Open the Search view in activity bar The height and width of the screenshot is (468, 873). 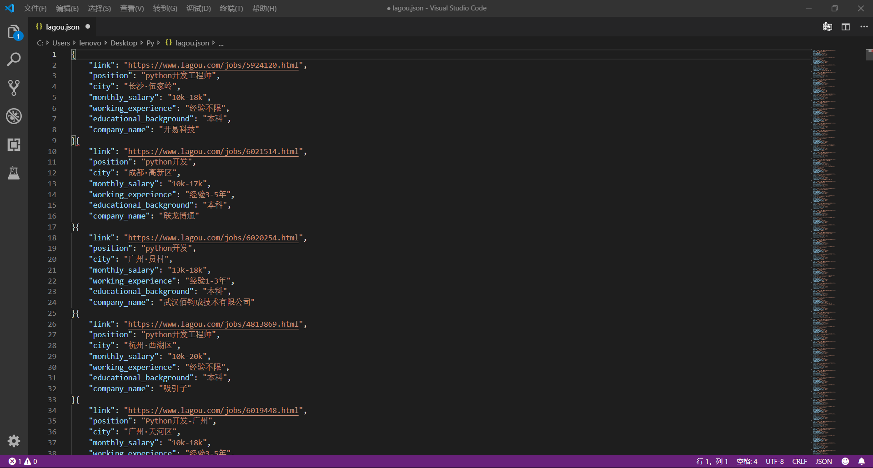pos(14,60)
